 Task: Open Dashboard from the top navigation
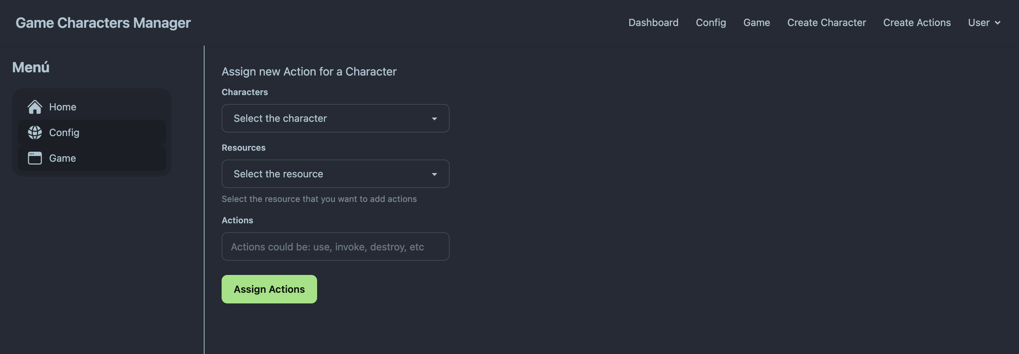coord(653,22)
